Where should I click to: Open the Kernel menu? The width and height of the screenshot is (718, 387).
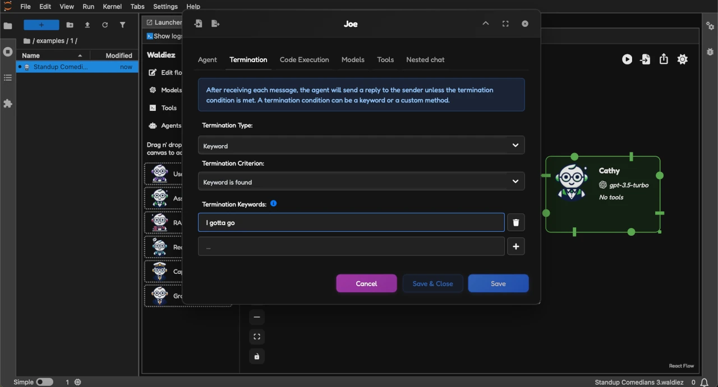112,7
